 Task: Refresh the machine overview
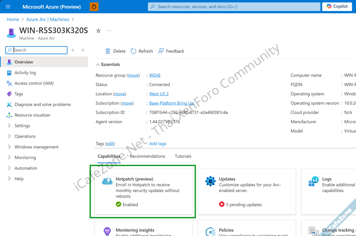pyautogui.click(x=134, y=51)
